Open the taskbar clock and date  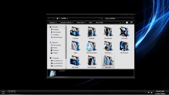point(160,92)
